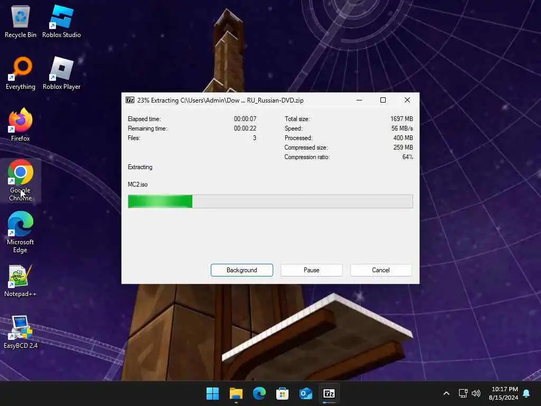Select the Roblox Studio desktop shortcut
Viewport: 541px width, 406px height.
coord(61,21)
